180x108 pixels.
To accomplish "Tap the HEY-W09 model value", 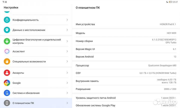I will 171,33.
